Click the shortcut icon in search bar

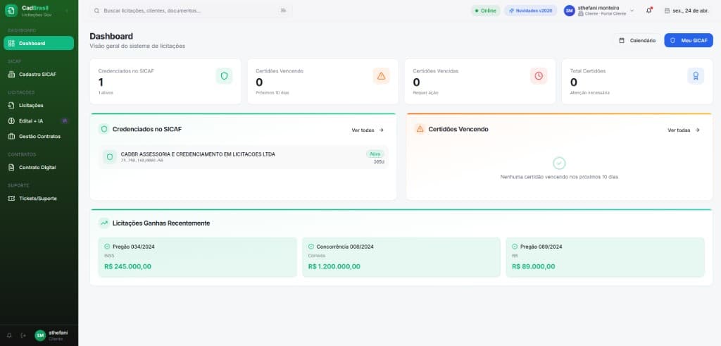283,11
